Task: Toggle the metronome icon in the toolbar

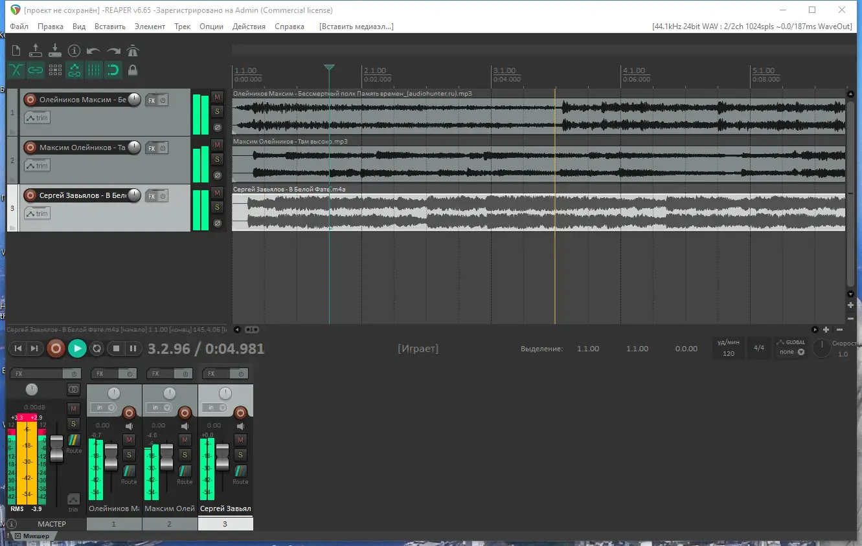Action: [x=133, y=50]
